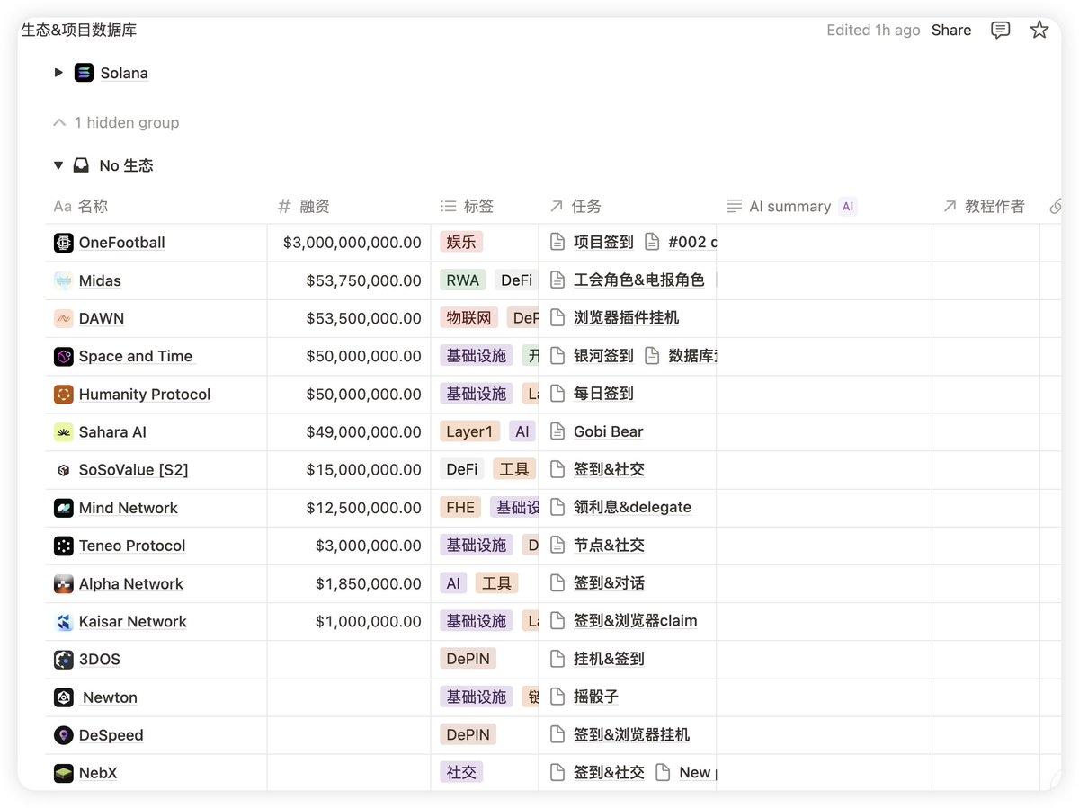Click the $49,000,000.00 funding cell
Viewport: 1079px width, 808px height.
pyautogui.click(x=349, y=432)
